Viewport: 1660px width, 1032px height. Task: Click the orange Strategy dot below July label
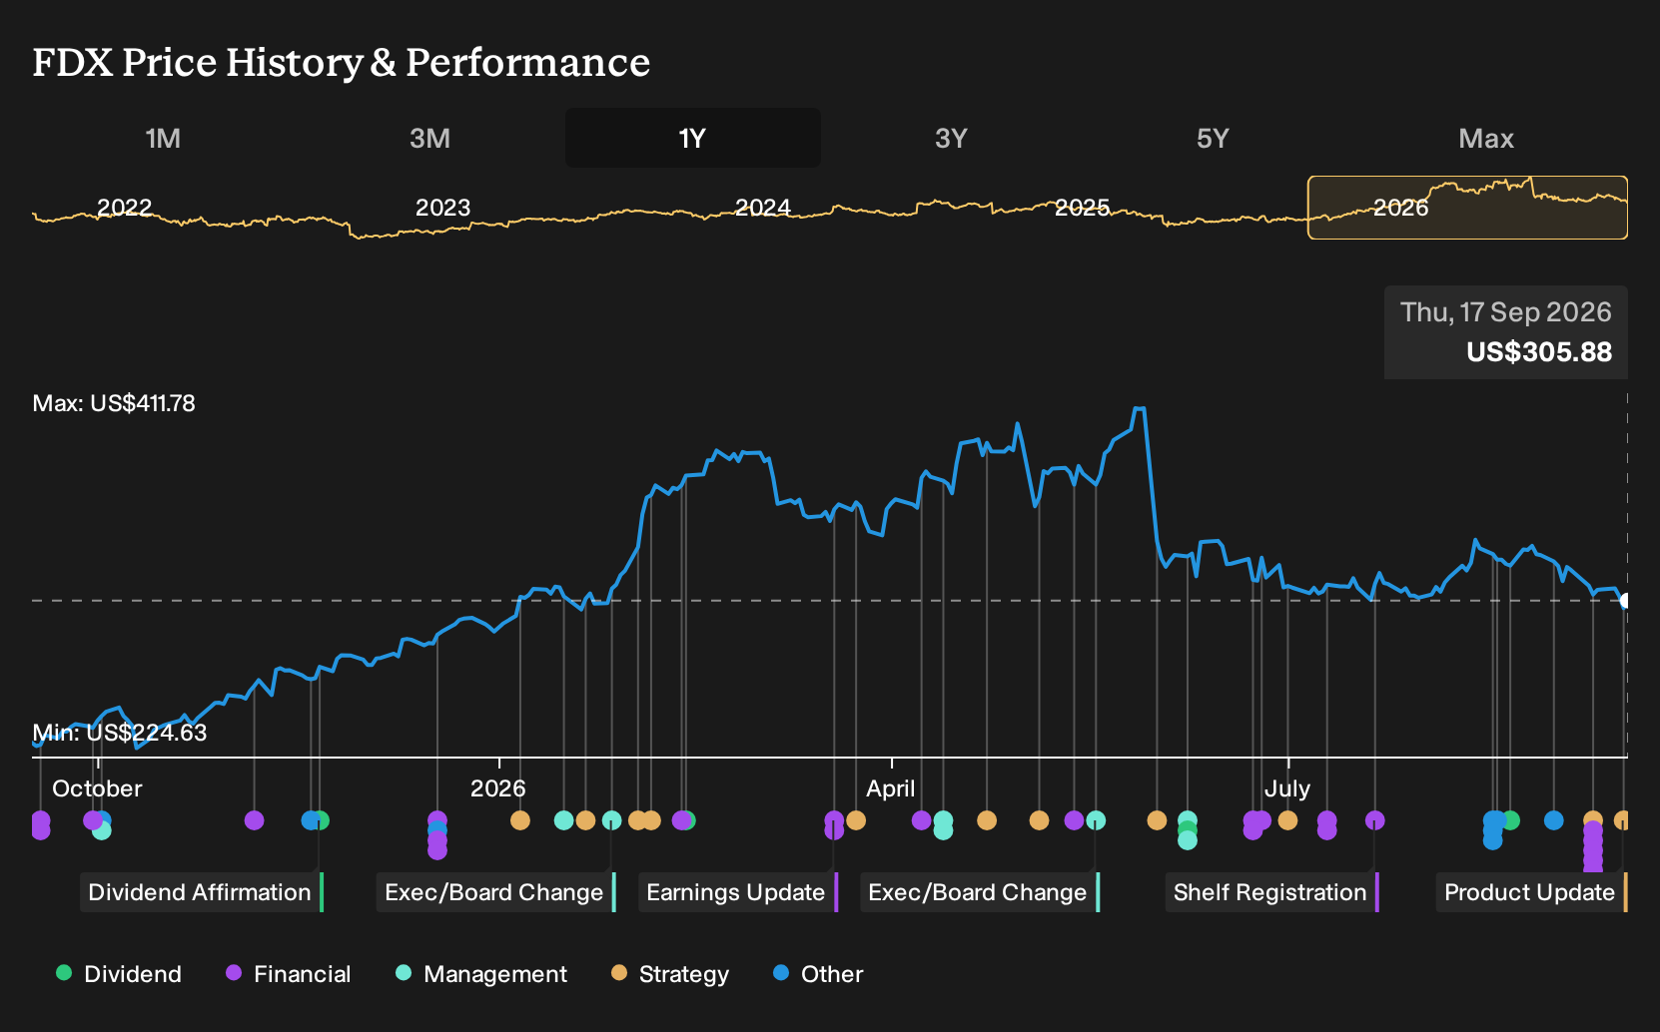1287,820
